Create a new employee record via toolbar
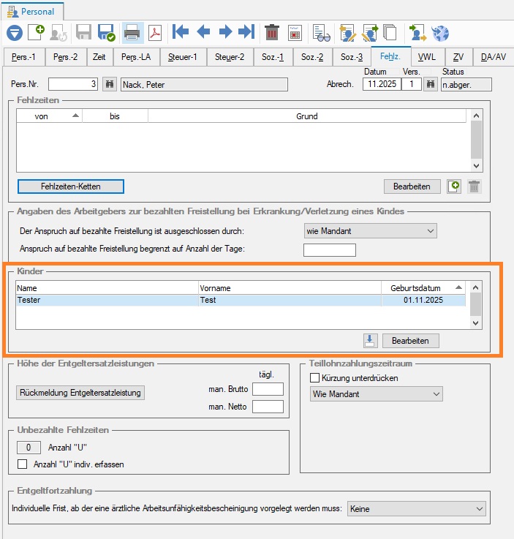Screen dimensions: 514x539 [37, 33]
